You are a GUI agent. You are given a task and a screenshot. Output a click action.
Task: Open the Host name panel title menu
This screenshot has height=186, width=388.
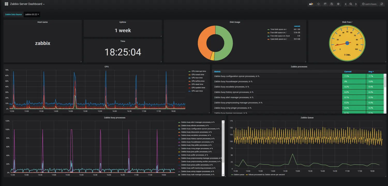[x=42, y=22]
